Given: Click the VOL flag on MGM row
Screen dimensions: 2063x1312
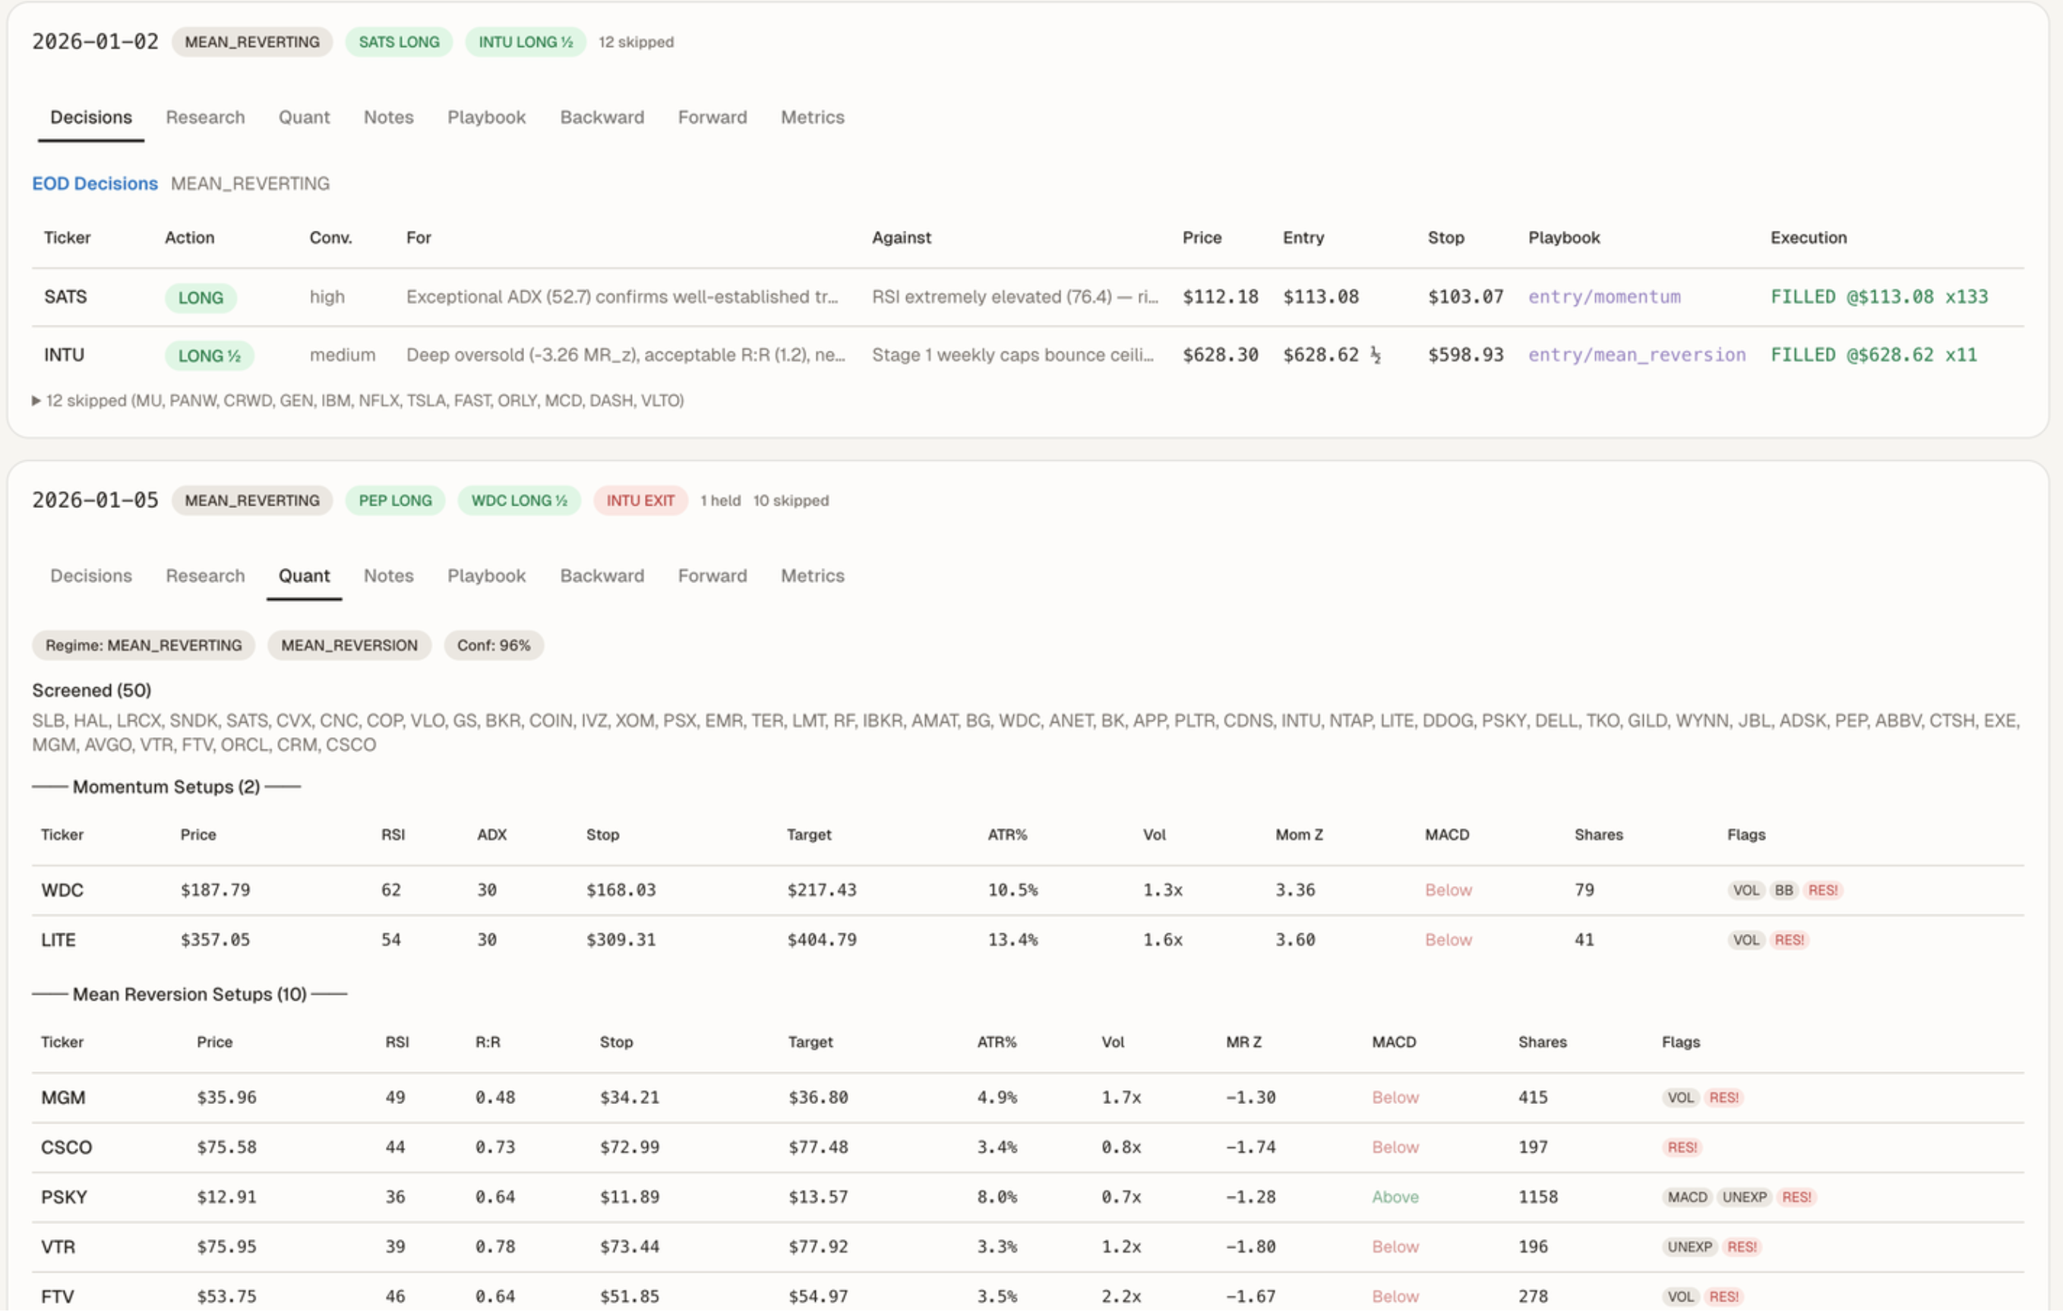Looking at the screenshot, I should click(1680, 1099).
